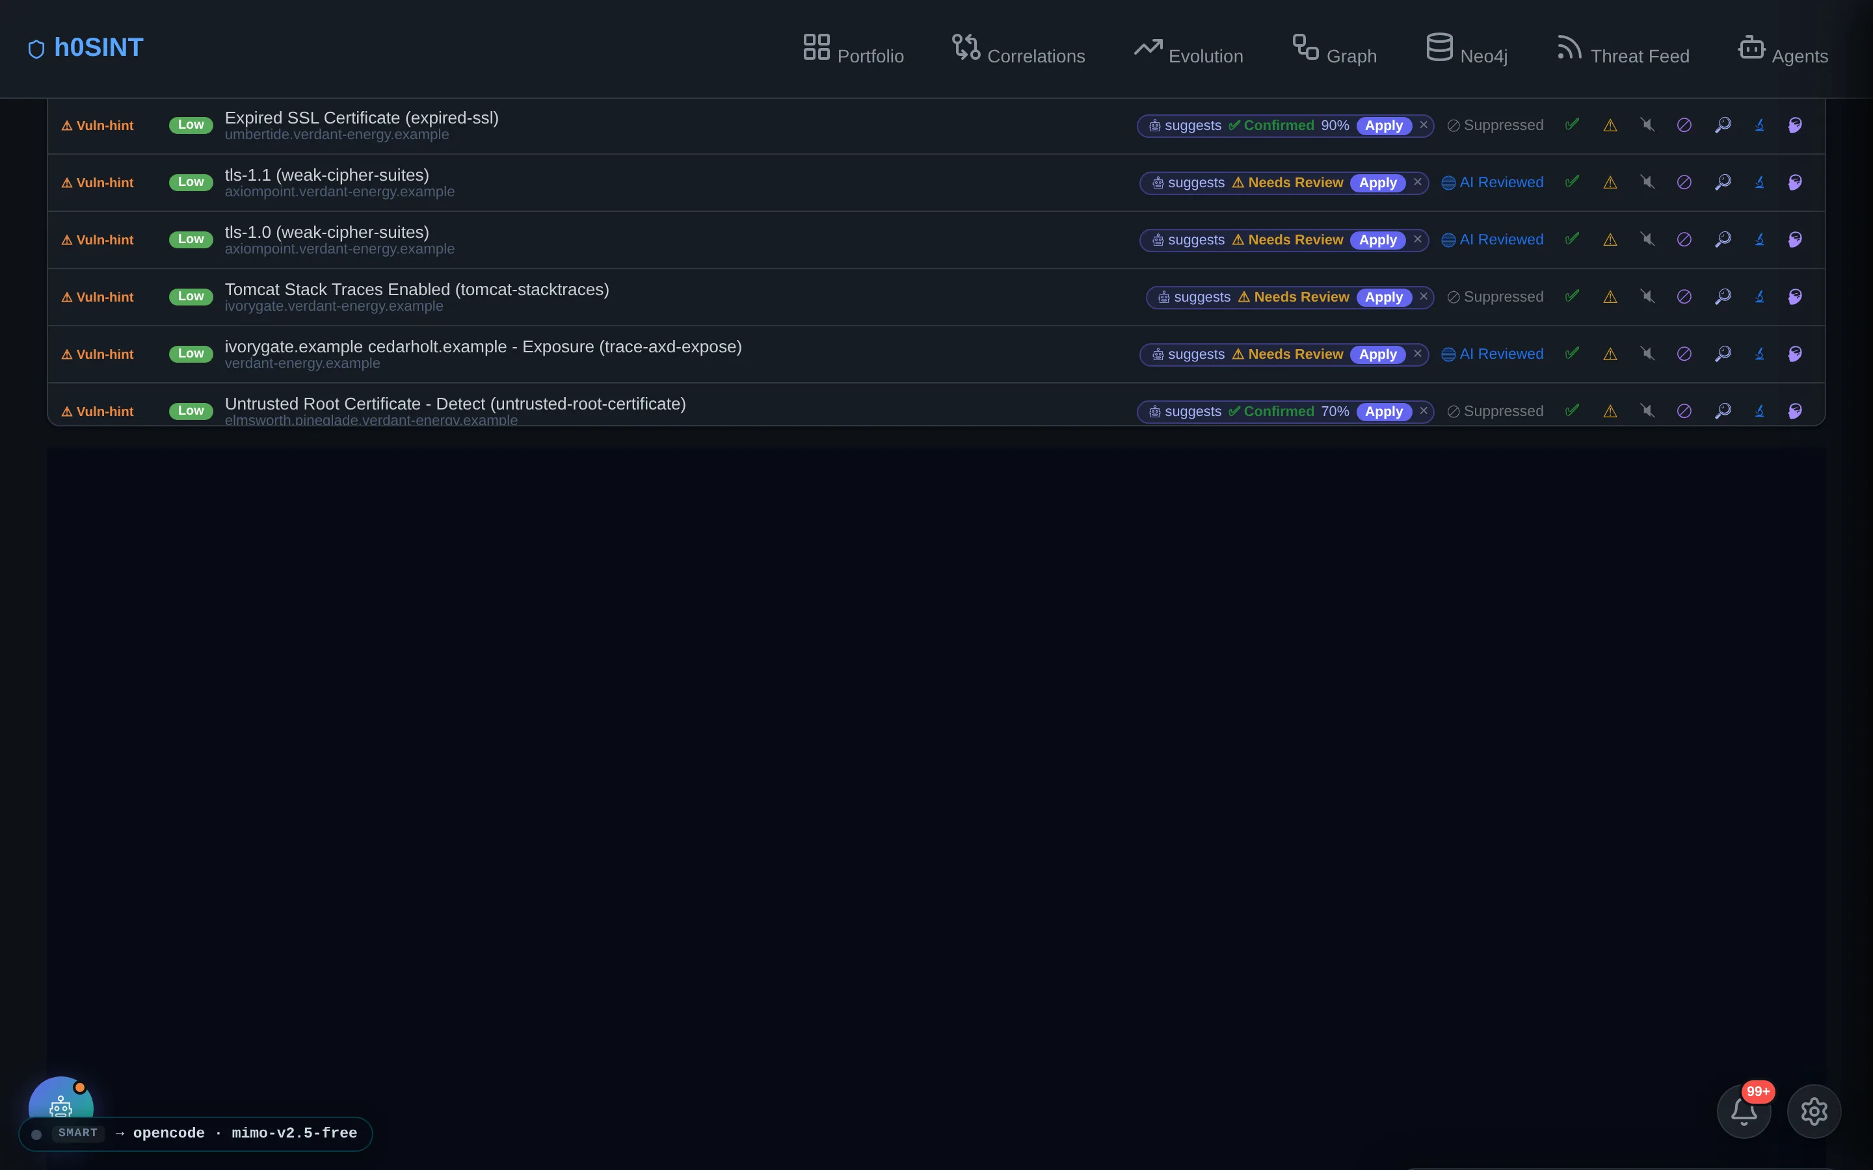The height and width of the screenshot is (1170, 1873).
Task: Click suppress circle icon on tls-1.0 row
Action: [1684, 240]
